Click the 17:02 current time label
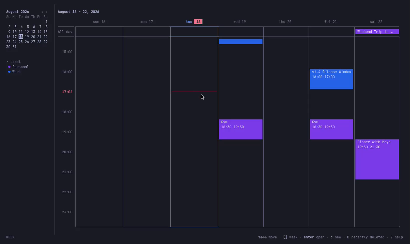The height and width of the screenshot is (244, 410). pyautogui.click(x=67, y=92)
